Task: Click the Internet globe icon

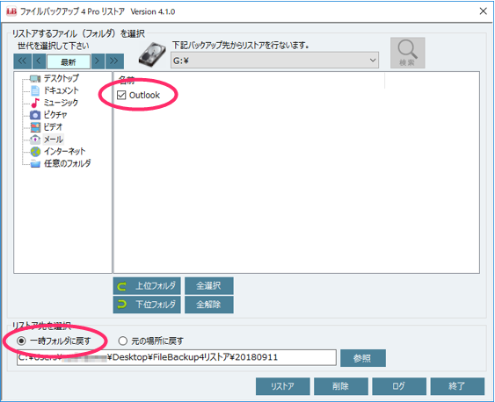Action: (x=35, y=152)
